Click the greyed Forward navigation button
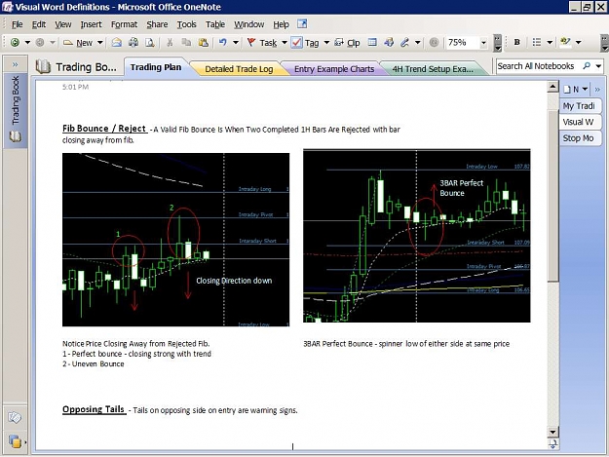This screenshot has height=457, width=609. 40,42
